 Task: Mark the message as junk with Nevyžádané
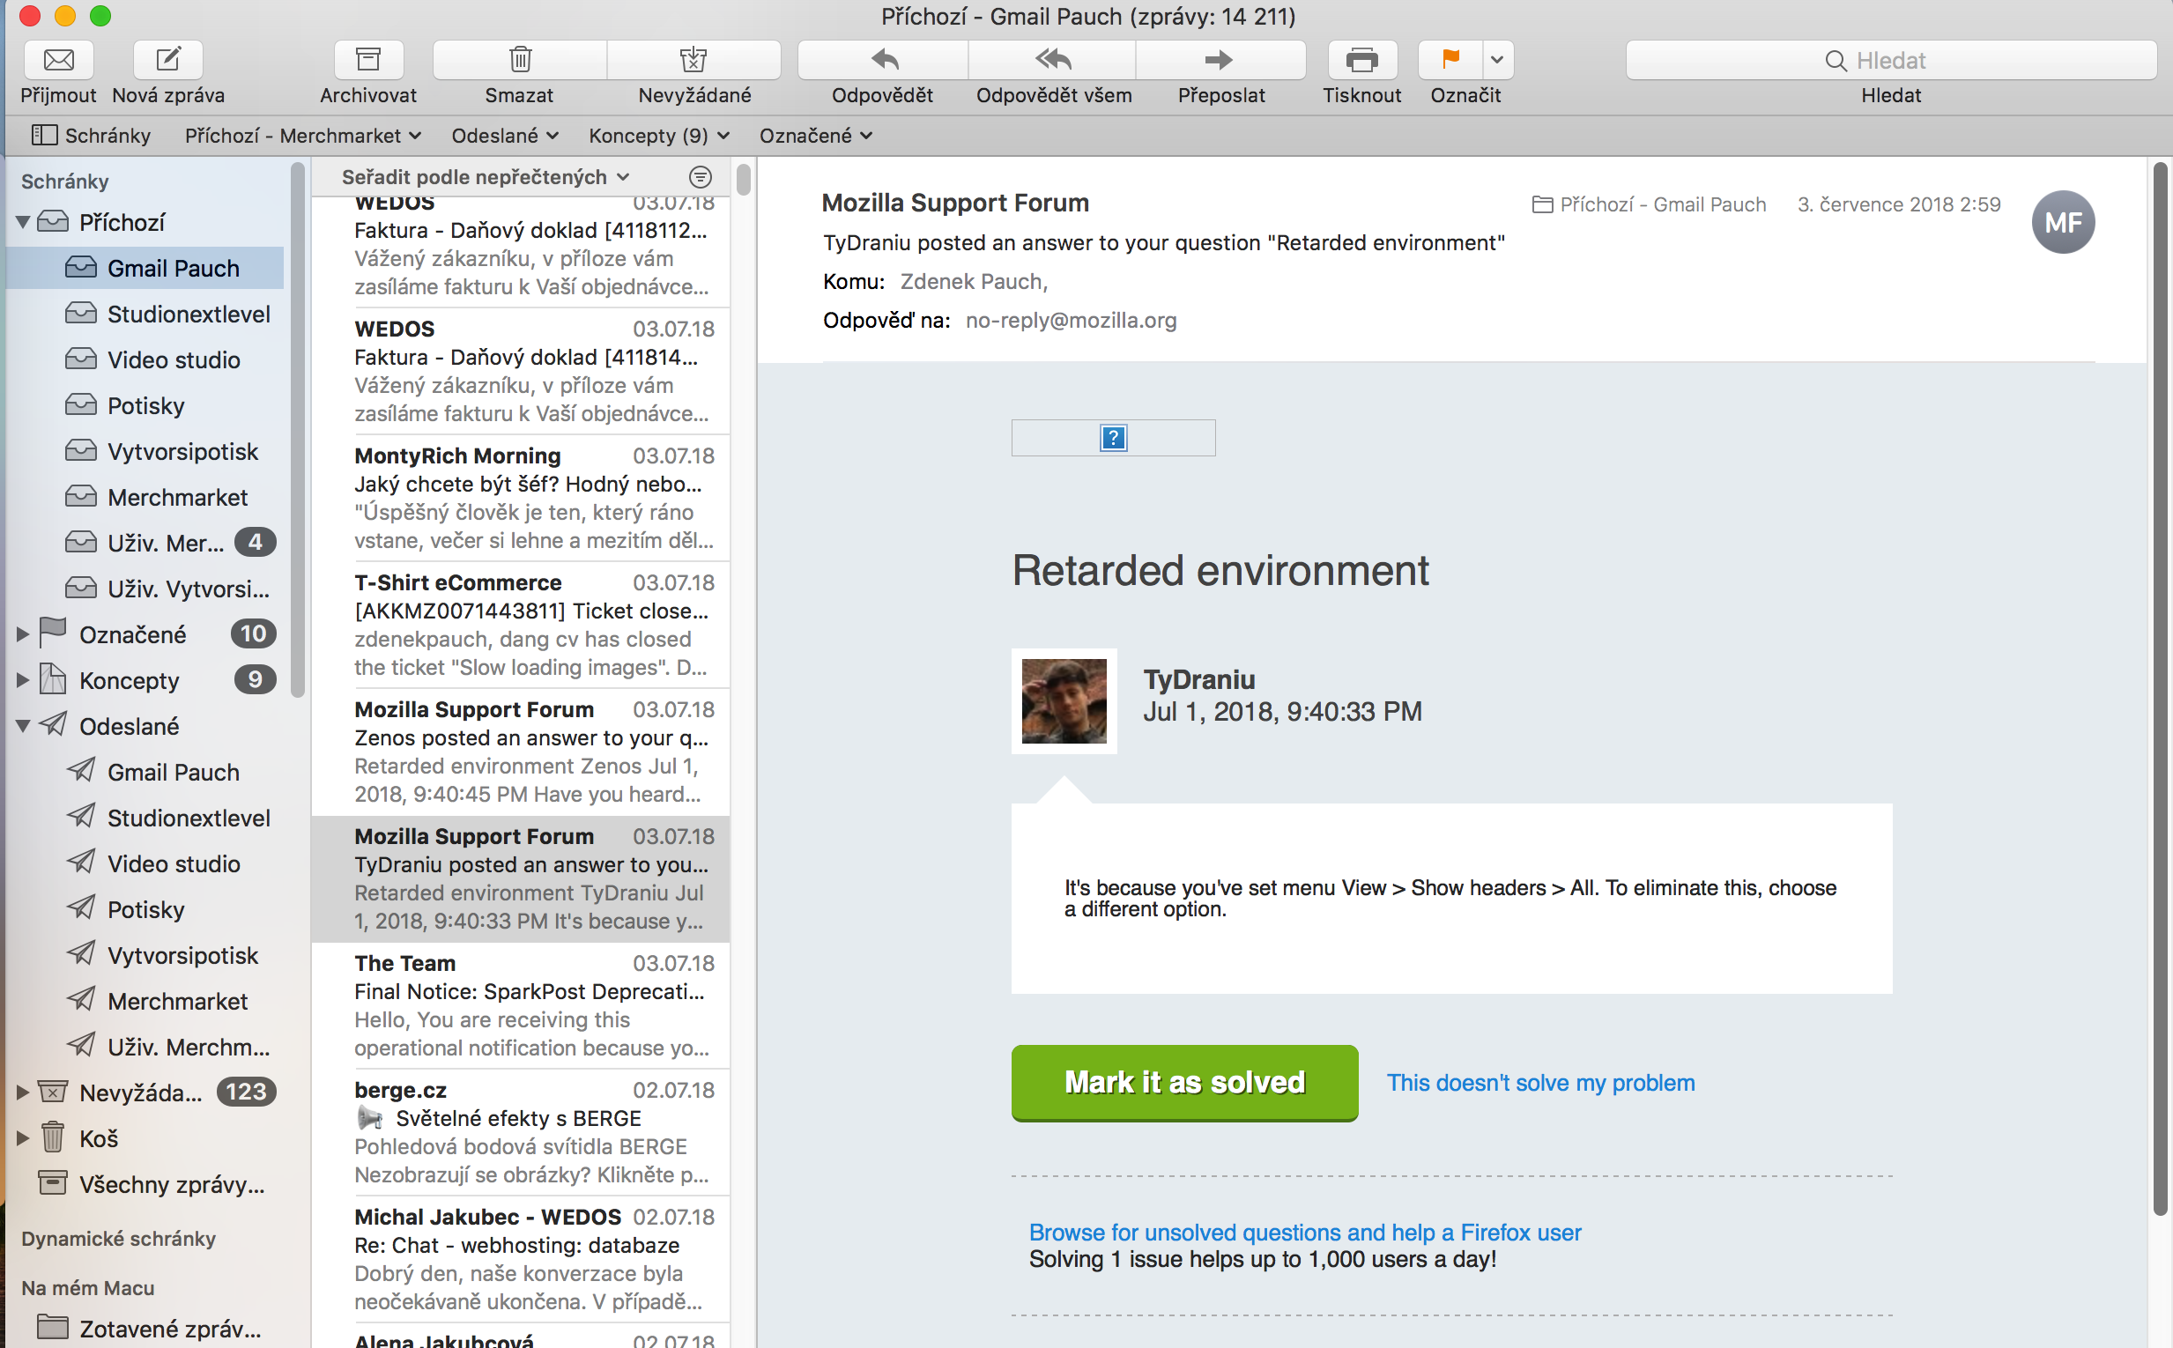click(x=693, y=60)
